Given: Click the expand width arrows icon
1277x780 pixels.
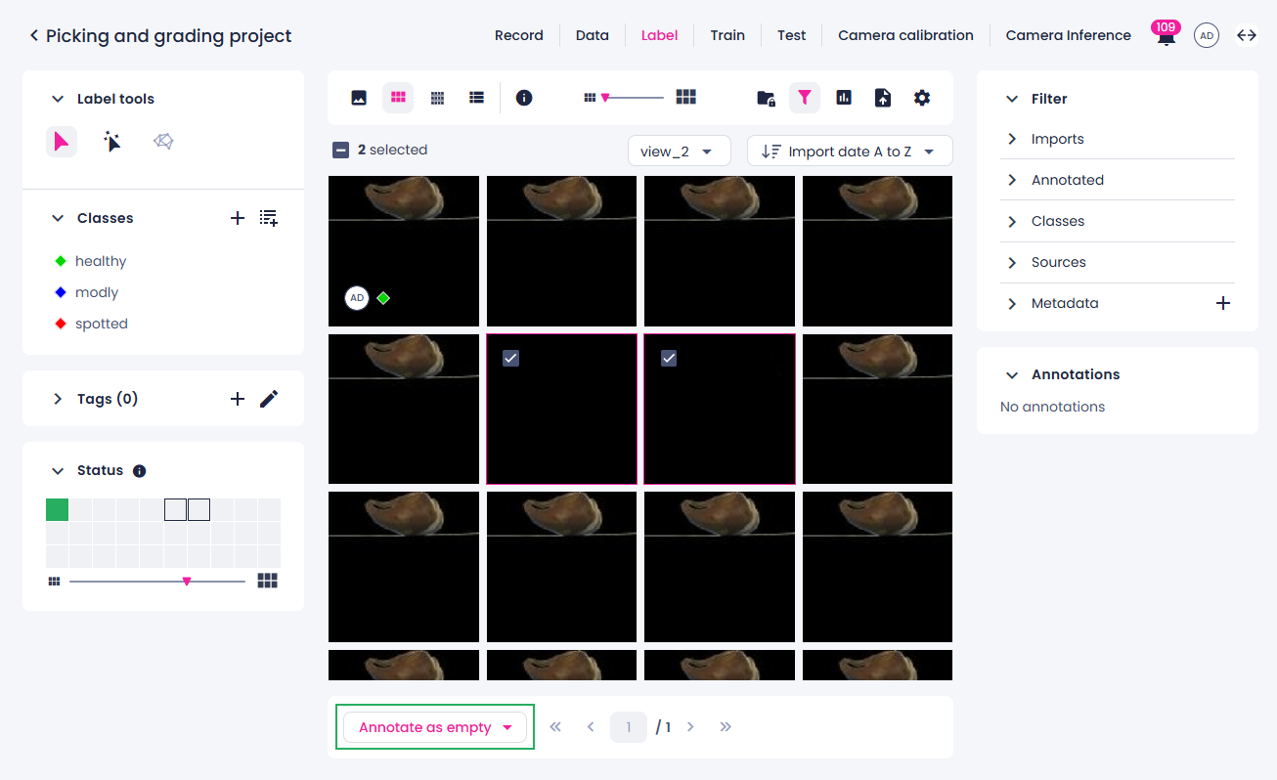Looking at the screenshot, I should (x=1247, y=35).
